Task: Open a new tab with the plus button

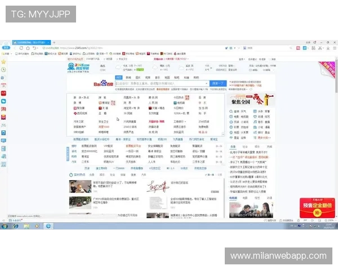Action: click(x=54, y=42)
